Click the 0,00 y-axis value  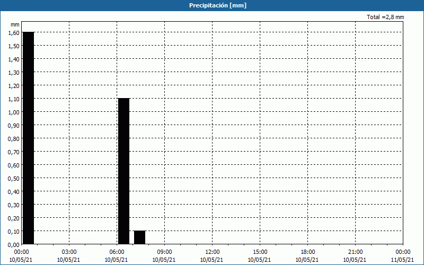tap(14, 245)
